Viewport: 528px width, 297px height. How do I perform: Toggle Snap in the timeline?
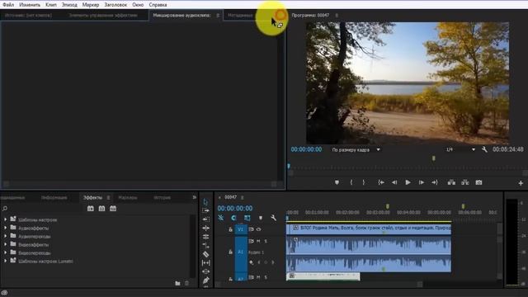pos(233,218)
